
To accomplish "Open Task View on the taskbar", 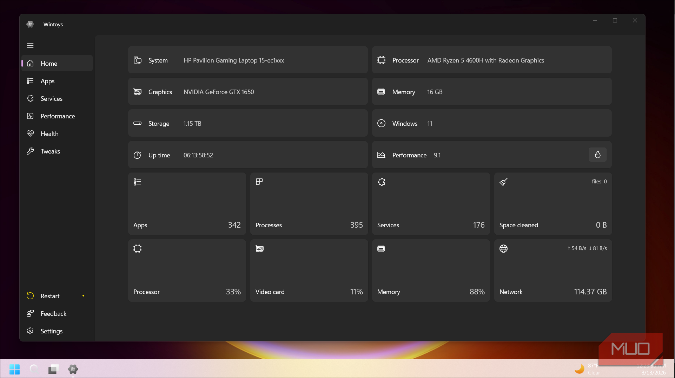I will coord(53,369).
